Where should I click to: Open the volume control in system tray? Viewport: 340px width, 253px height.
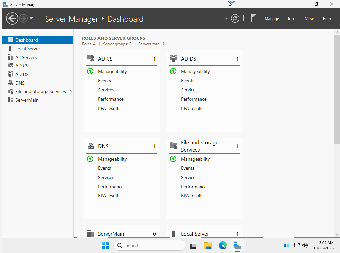click(305, 245)
